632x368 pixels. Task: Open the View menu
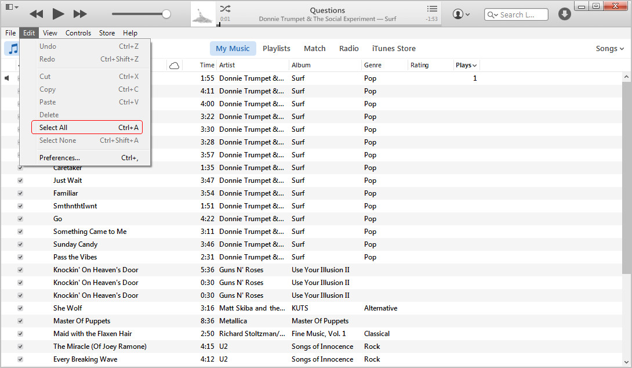click(x=50, y=33)
